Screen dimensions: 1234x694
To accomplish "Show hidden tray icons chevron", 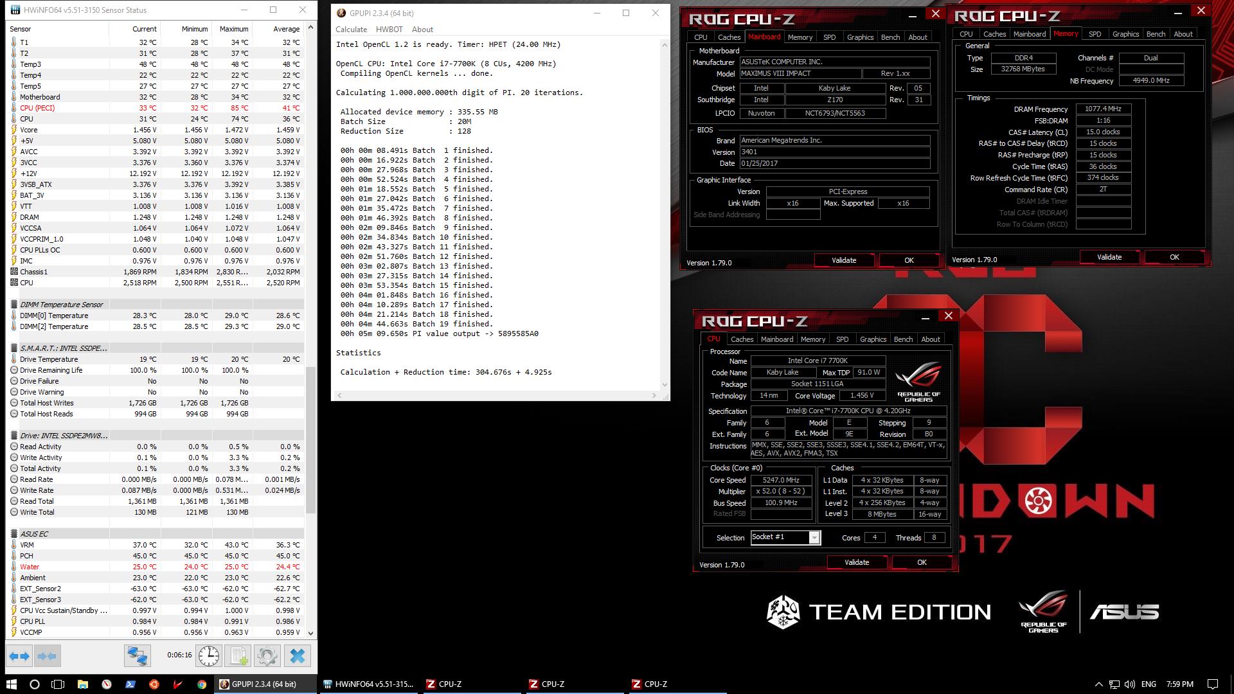I will tap(1098, 684).
